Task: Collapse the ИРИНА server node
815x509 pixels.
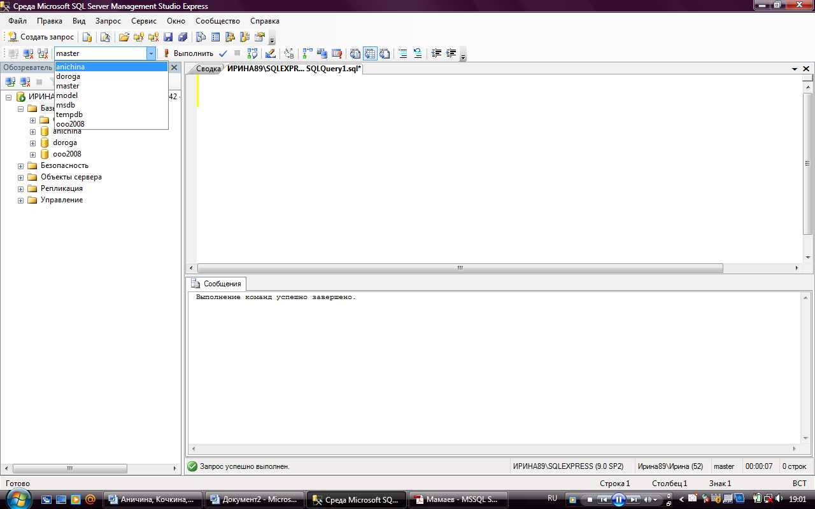Action: point(9,97)
